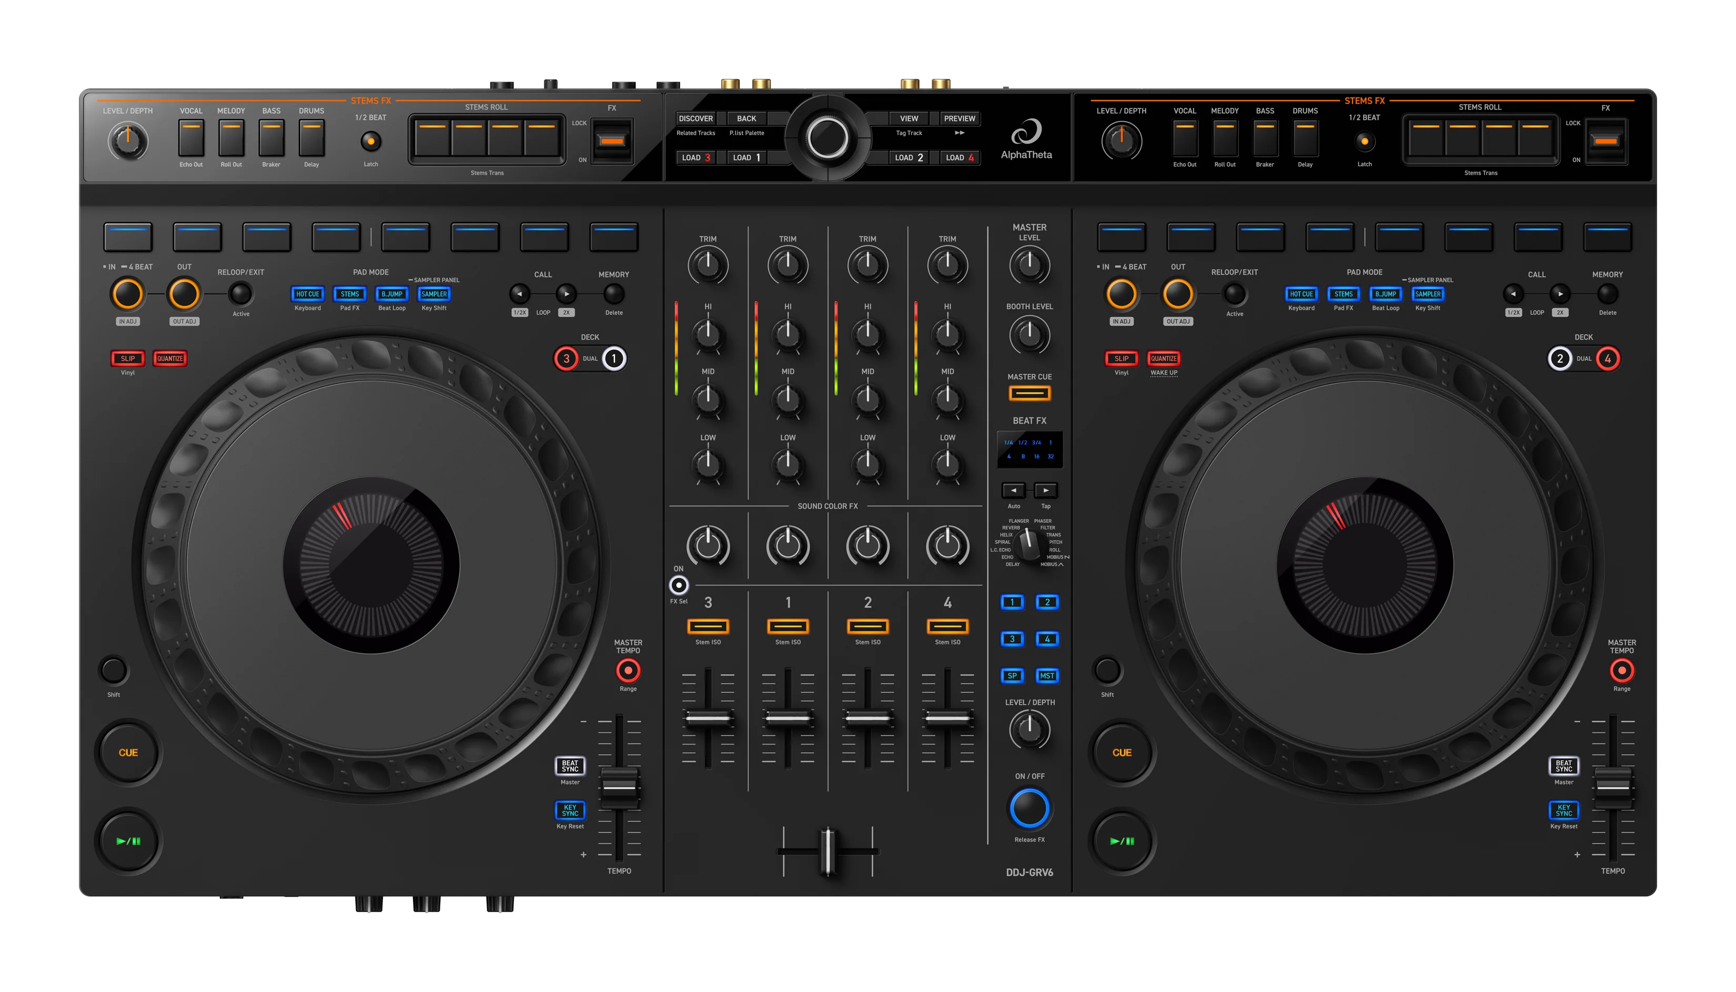Viewport: 1736px width, 992px height.
Task: Click the LOAD 4 button
Action: (x=960, y=157)
